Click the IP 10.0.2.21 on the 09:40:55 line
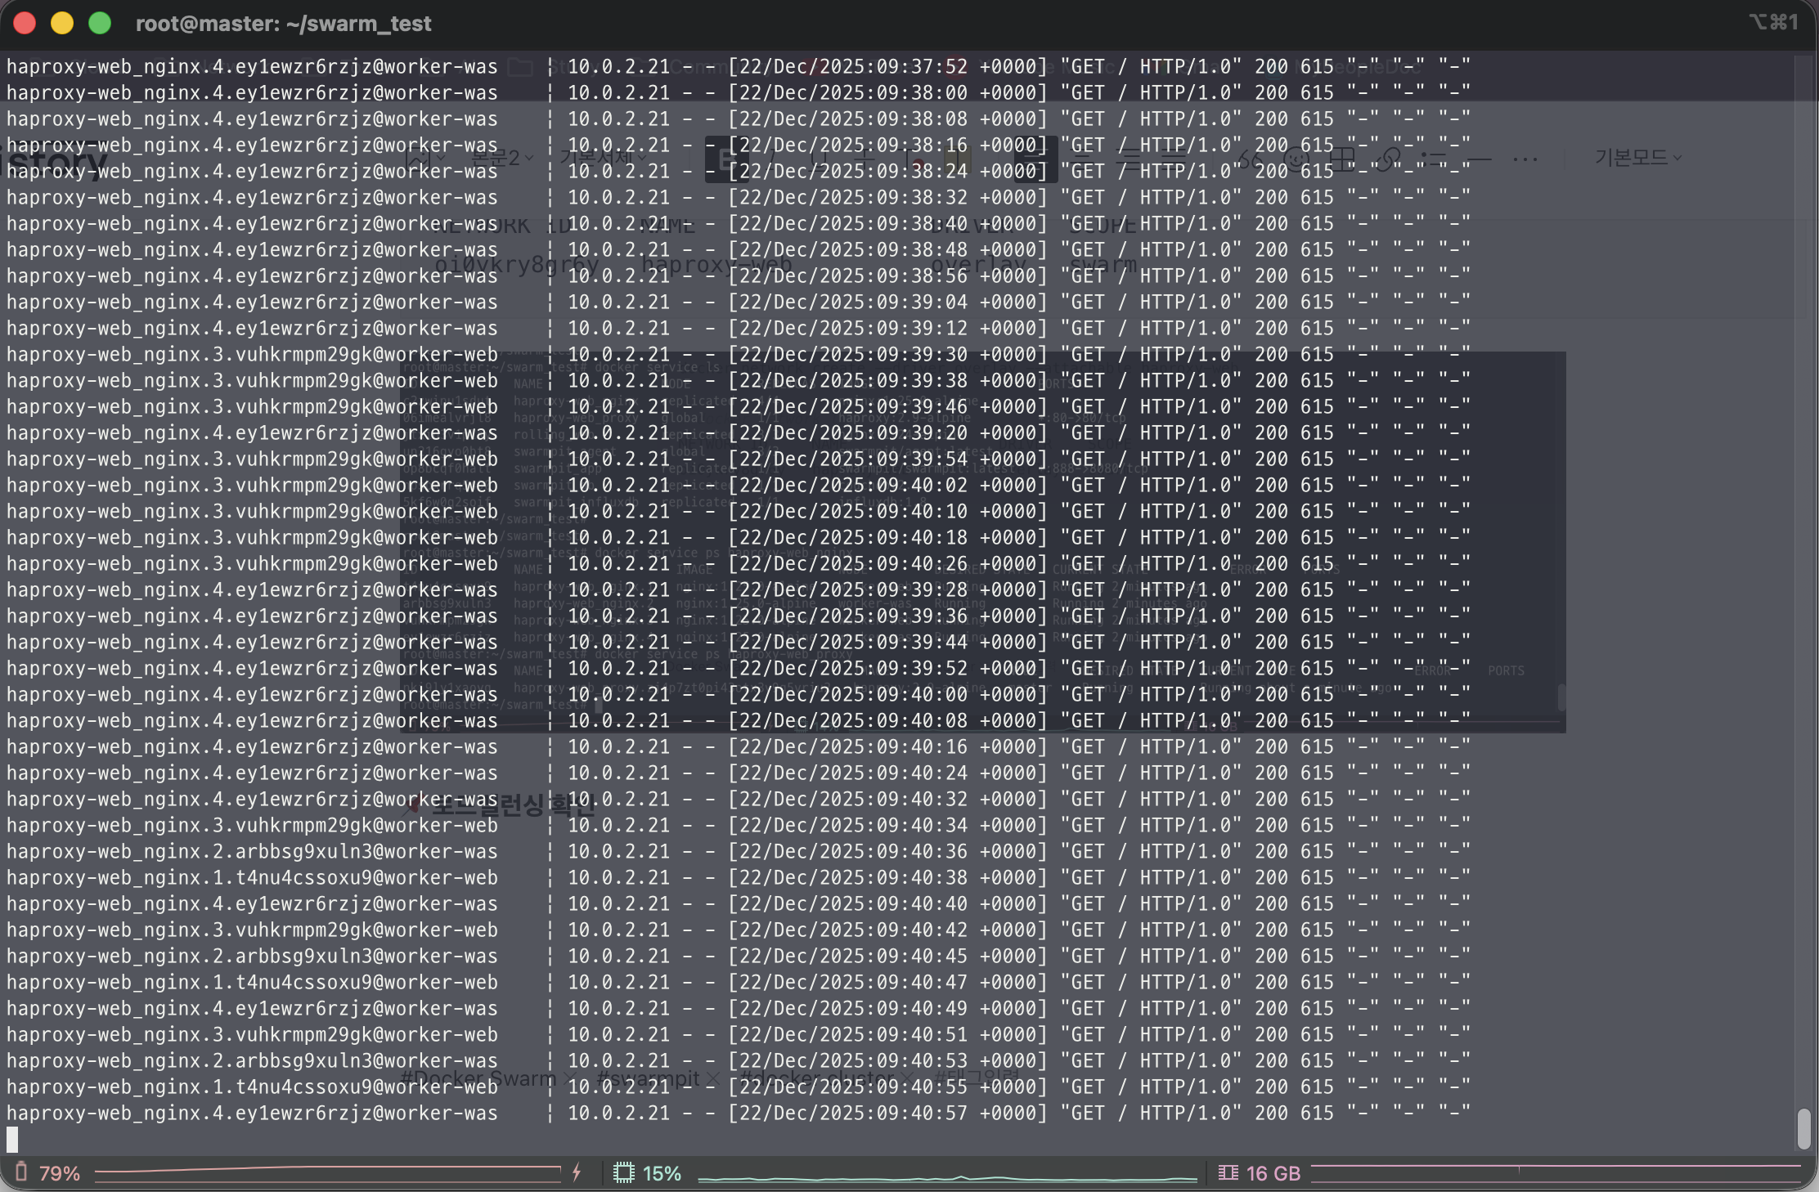Image resolution: width=1819 pixels, height=1192 pixels. coord(618,1087)
